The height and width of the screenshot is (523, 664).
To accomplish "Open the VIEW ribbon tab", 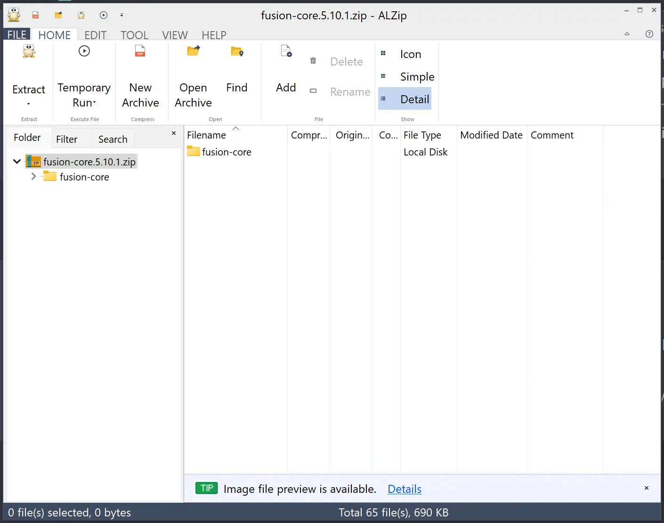I will [x=175, y=35].
